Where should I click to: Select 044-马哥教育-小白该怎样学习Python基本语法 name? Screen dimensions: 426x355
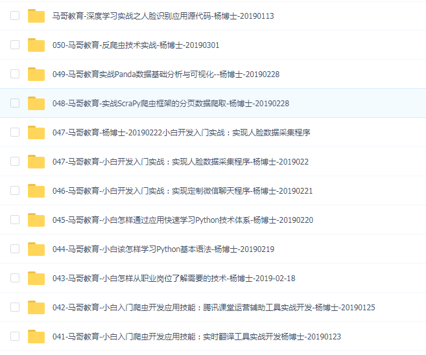[x=163, y=249]
